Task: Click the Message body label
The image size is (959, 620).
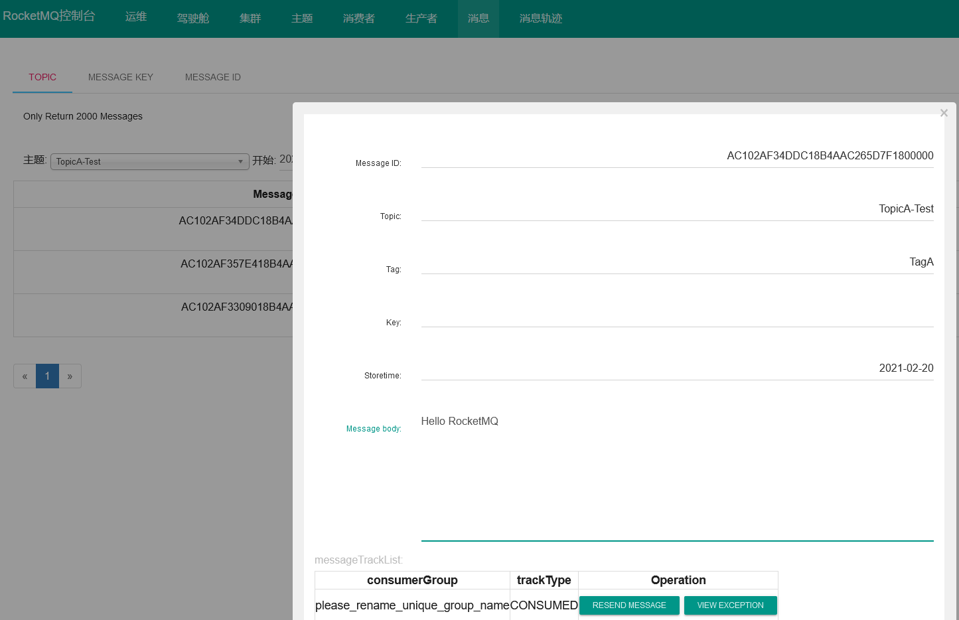Action: click(x=374, y=429)
